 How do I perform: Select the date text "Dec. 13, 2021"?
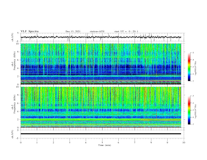[x=73, y=31]
